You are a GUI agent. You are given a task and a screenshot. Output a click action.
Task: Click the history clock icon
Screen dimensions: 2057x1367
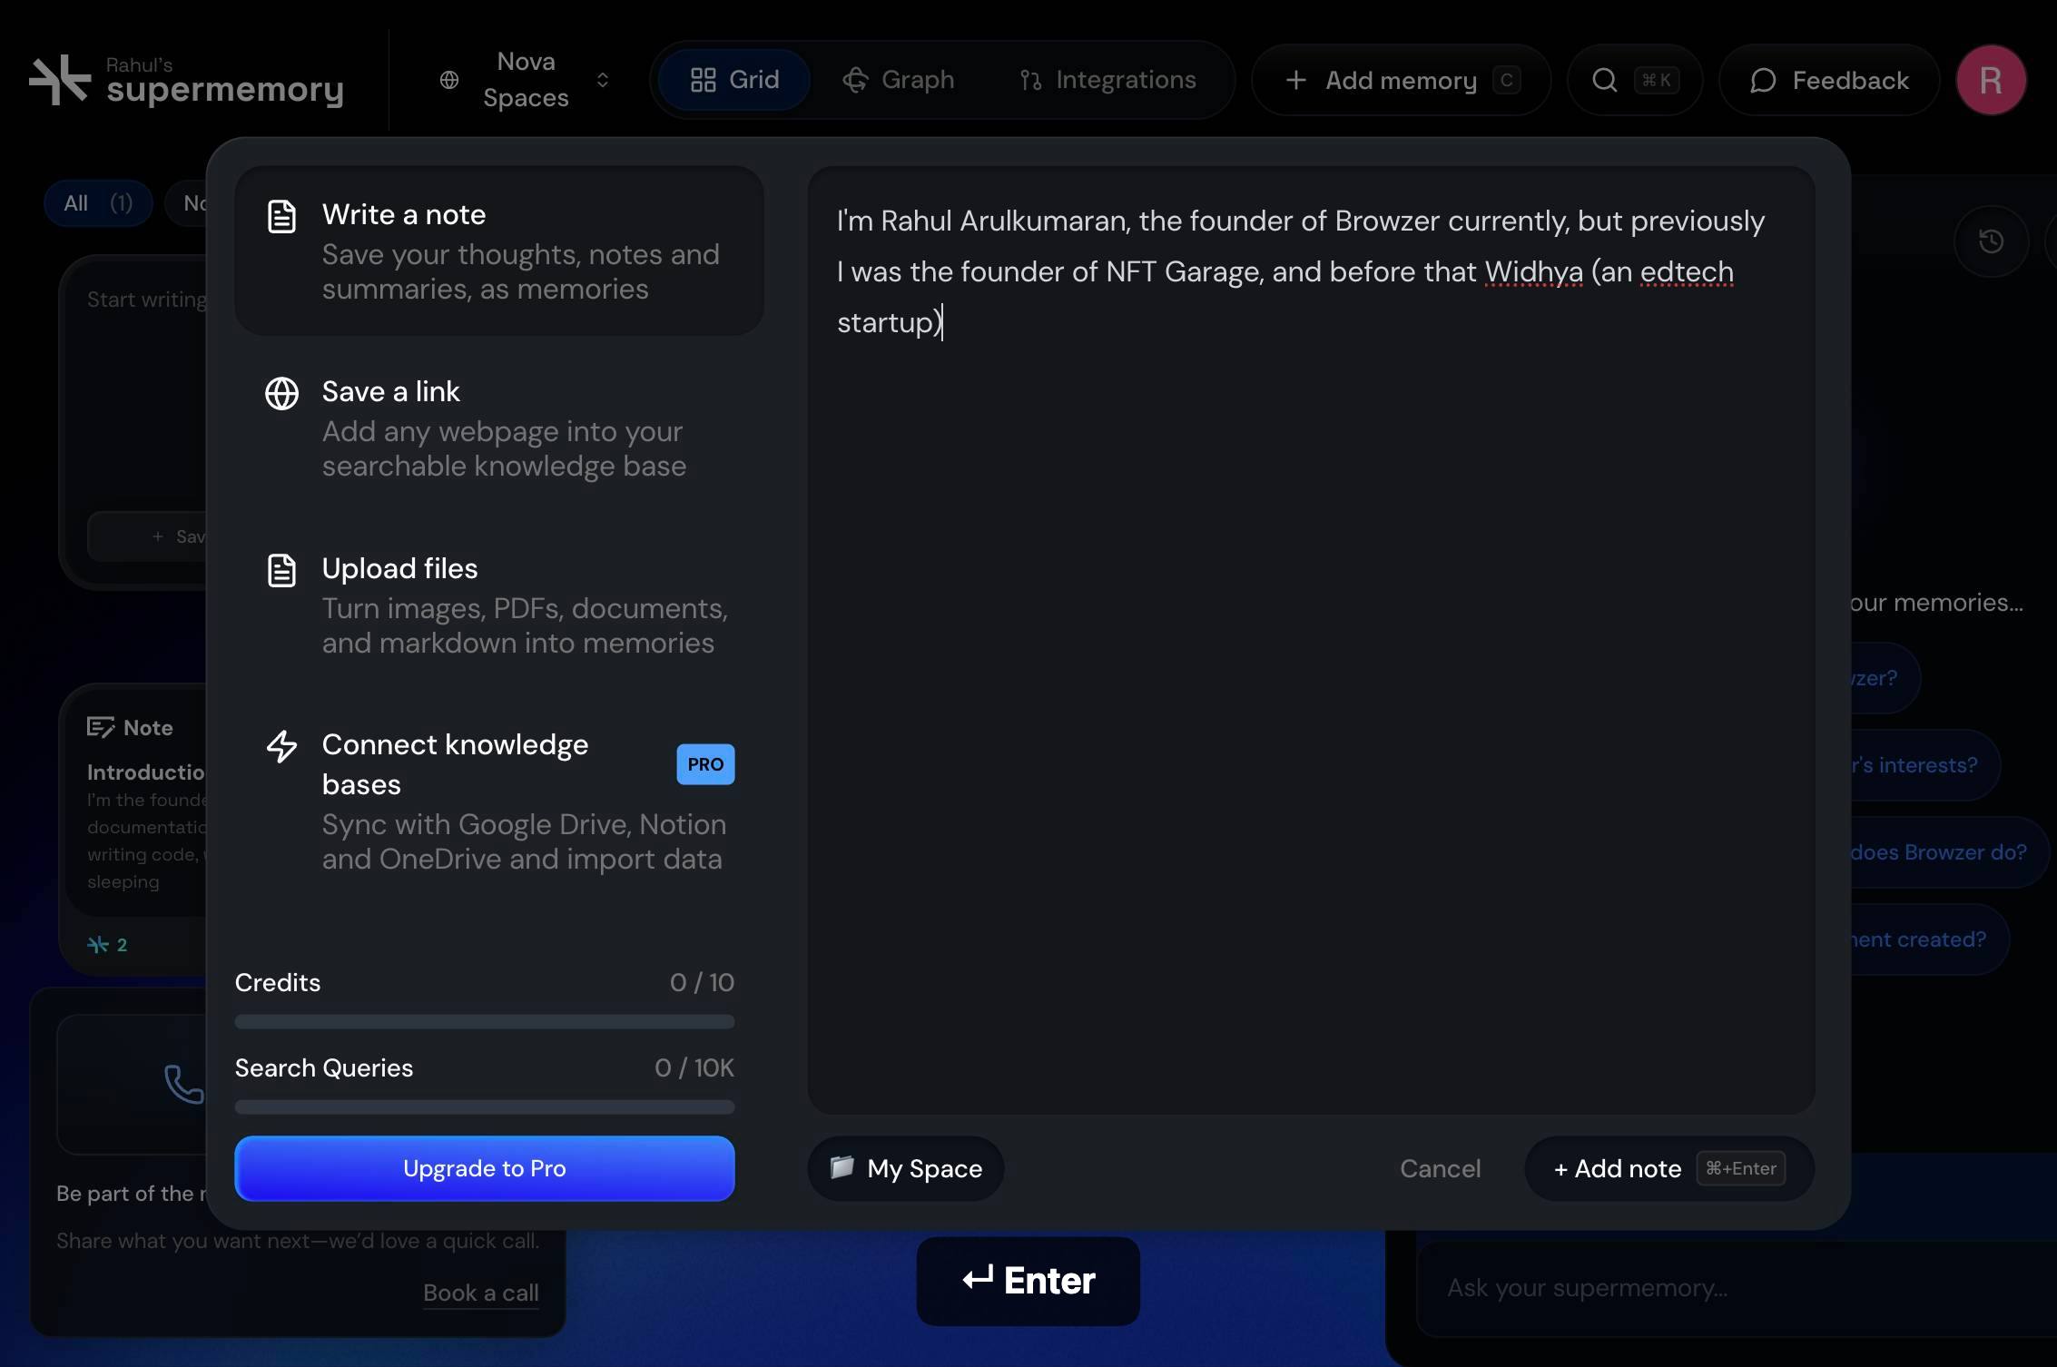coord(1991,241)
